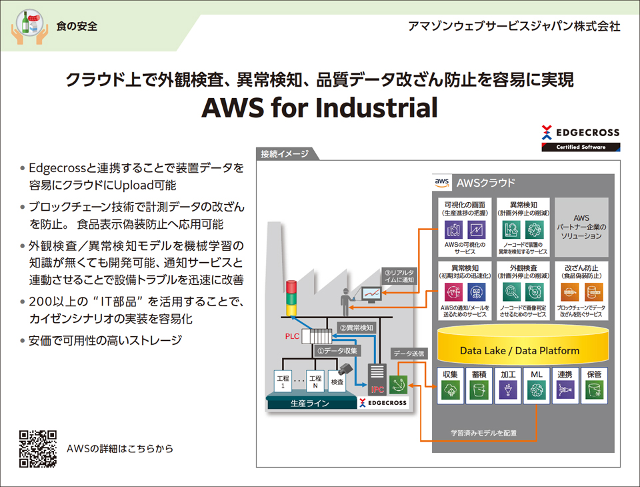This screenshot has width=640, height=487.
Task: Click the AWS for Industrial title
Action: 319,107
